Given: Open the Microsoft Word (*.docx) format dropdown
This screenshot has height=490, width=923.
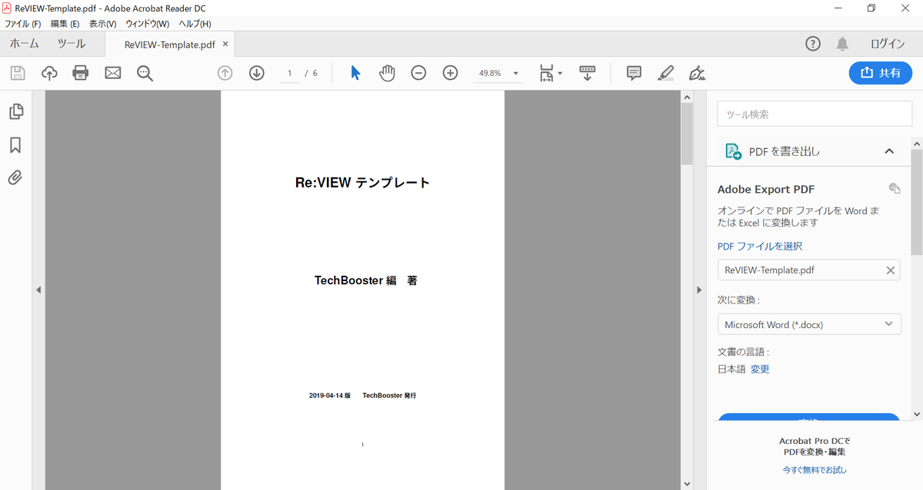Looking at the screenshot, I should (809, 324).
